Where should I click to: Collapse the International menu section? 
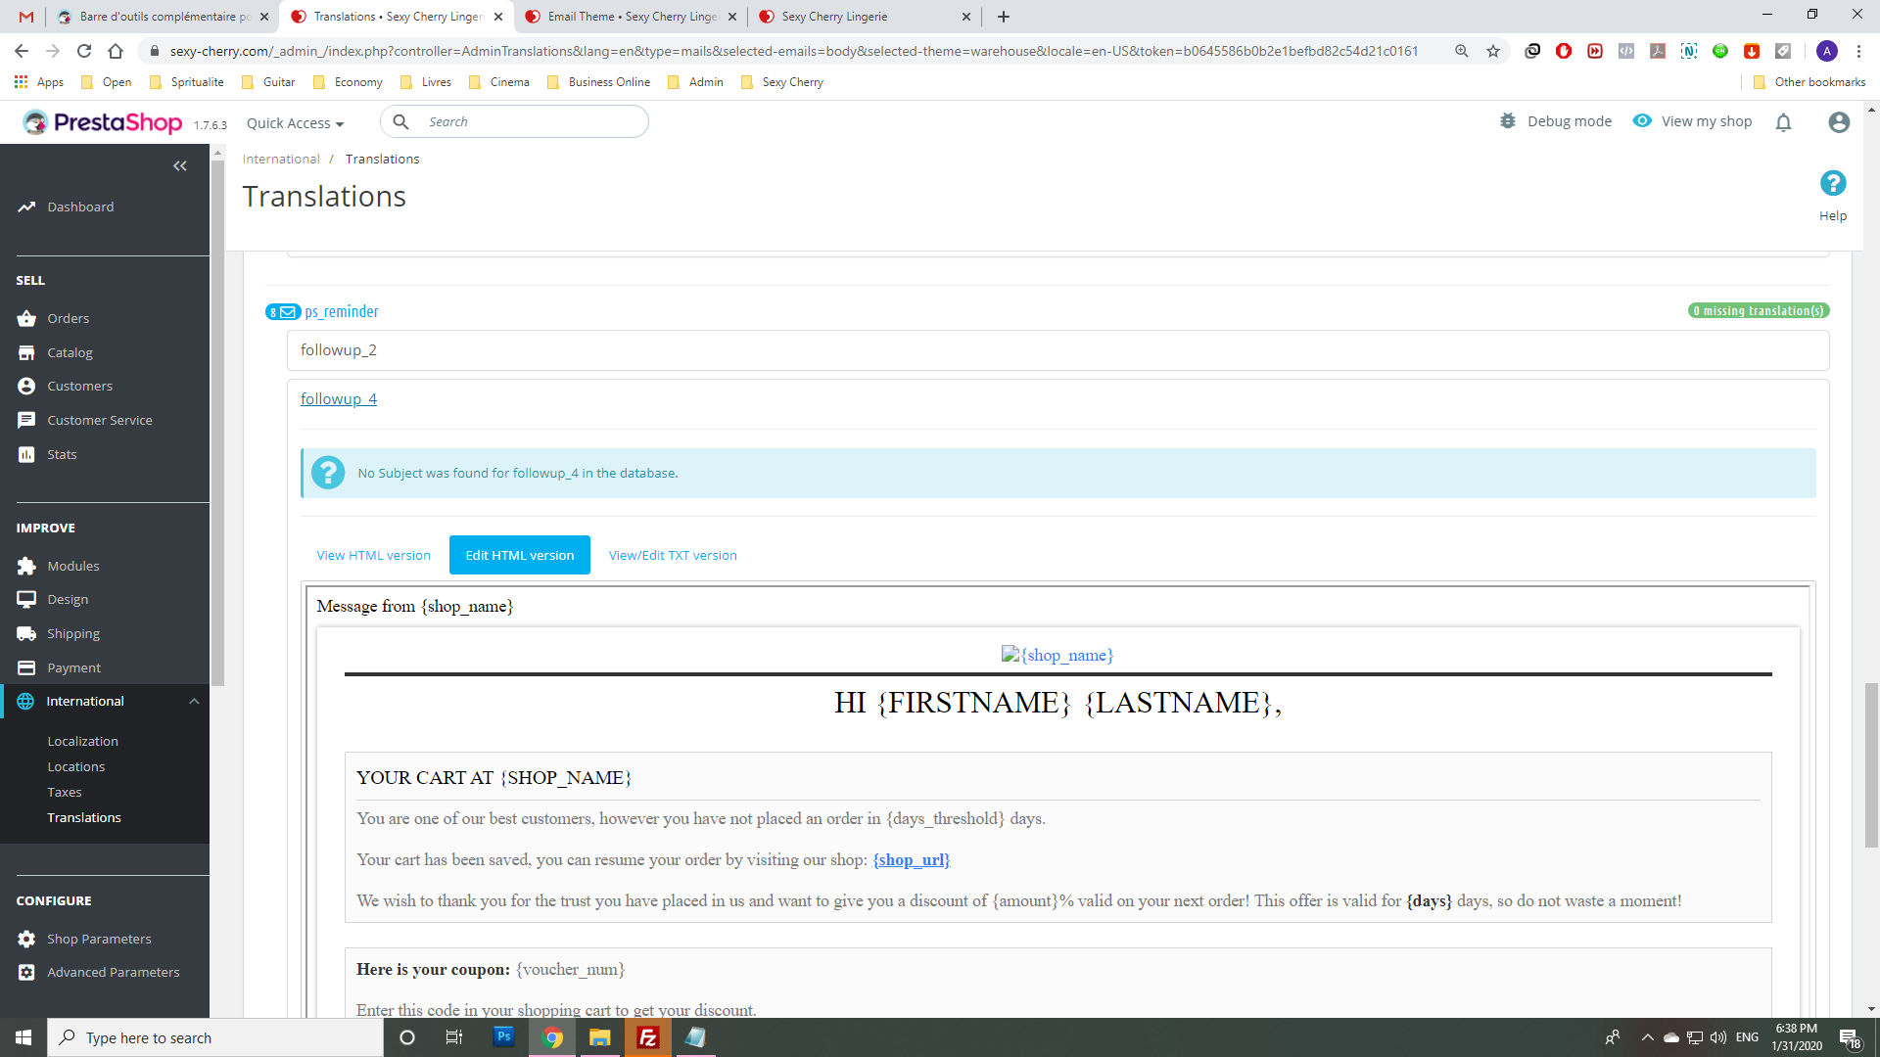click(x=194, y=702)
